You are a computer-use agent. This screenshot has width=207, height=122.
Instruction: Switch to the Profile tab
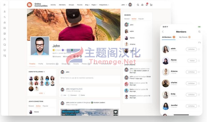[41, 64]
